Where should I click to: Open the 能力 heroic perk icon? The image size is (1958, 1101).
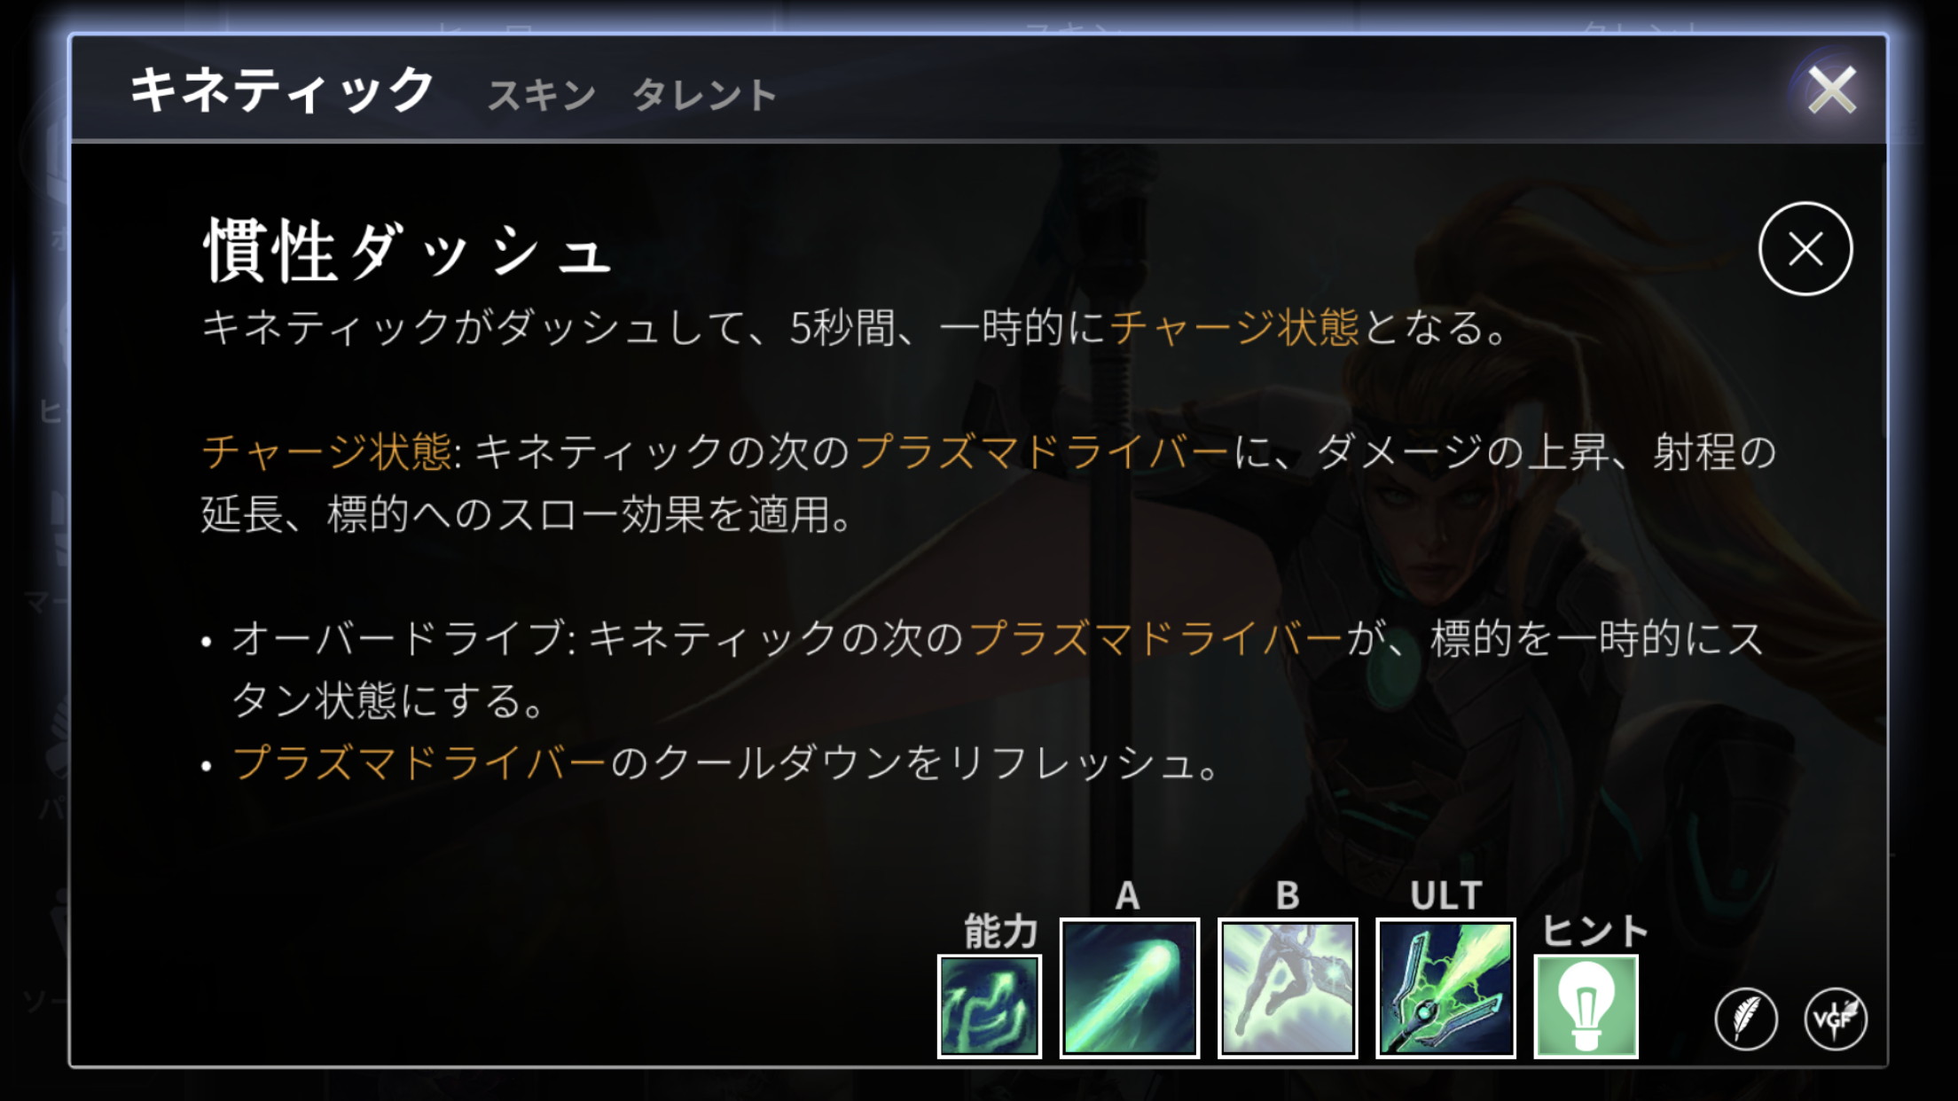coord(989,1006)
